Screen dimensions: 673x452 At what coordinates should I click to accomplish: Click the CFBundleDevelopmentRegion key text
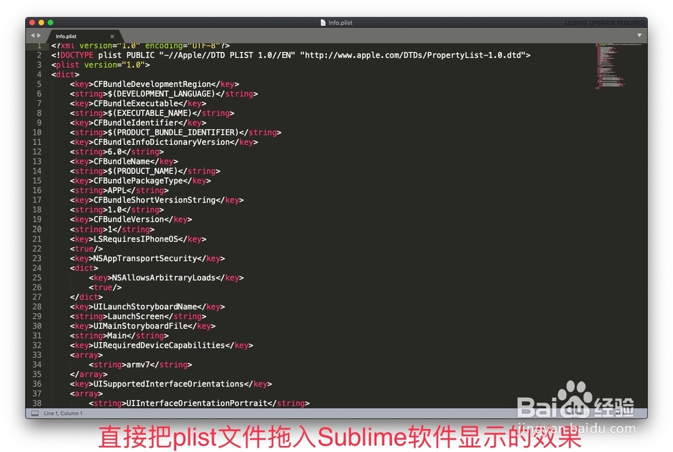pos(152,84)
